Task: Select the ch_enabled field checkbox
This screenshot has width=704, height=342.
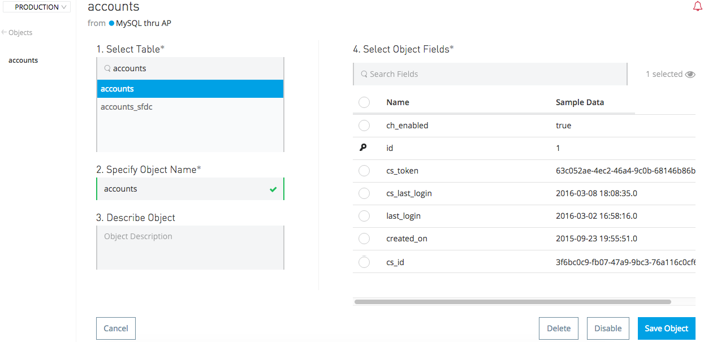Action: (364, 125)
